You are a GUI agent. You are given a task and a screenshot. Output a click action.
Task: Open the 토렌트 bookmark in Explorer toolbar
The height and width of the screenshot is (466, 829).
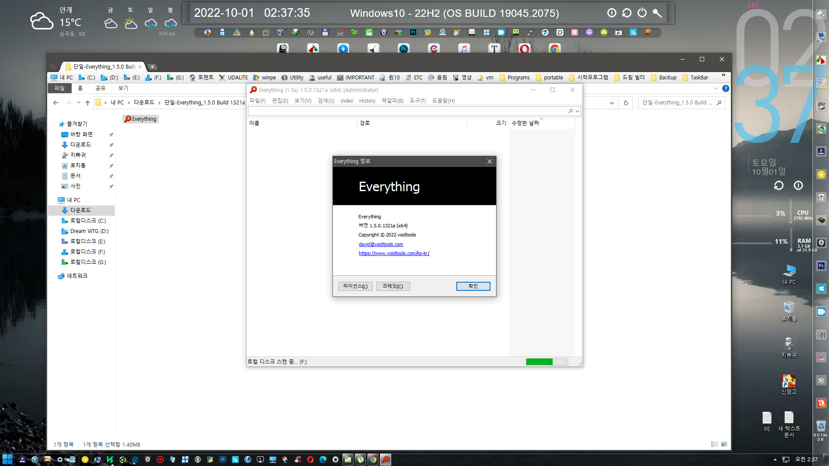(202, 78)
